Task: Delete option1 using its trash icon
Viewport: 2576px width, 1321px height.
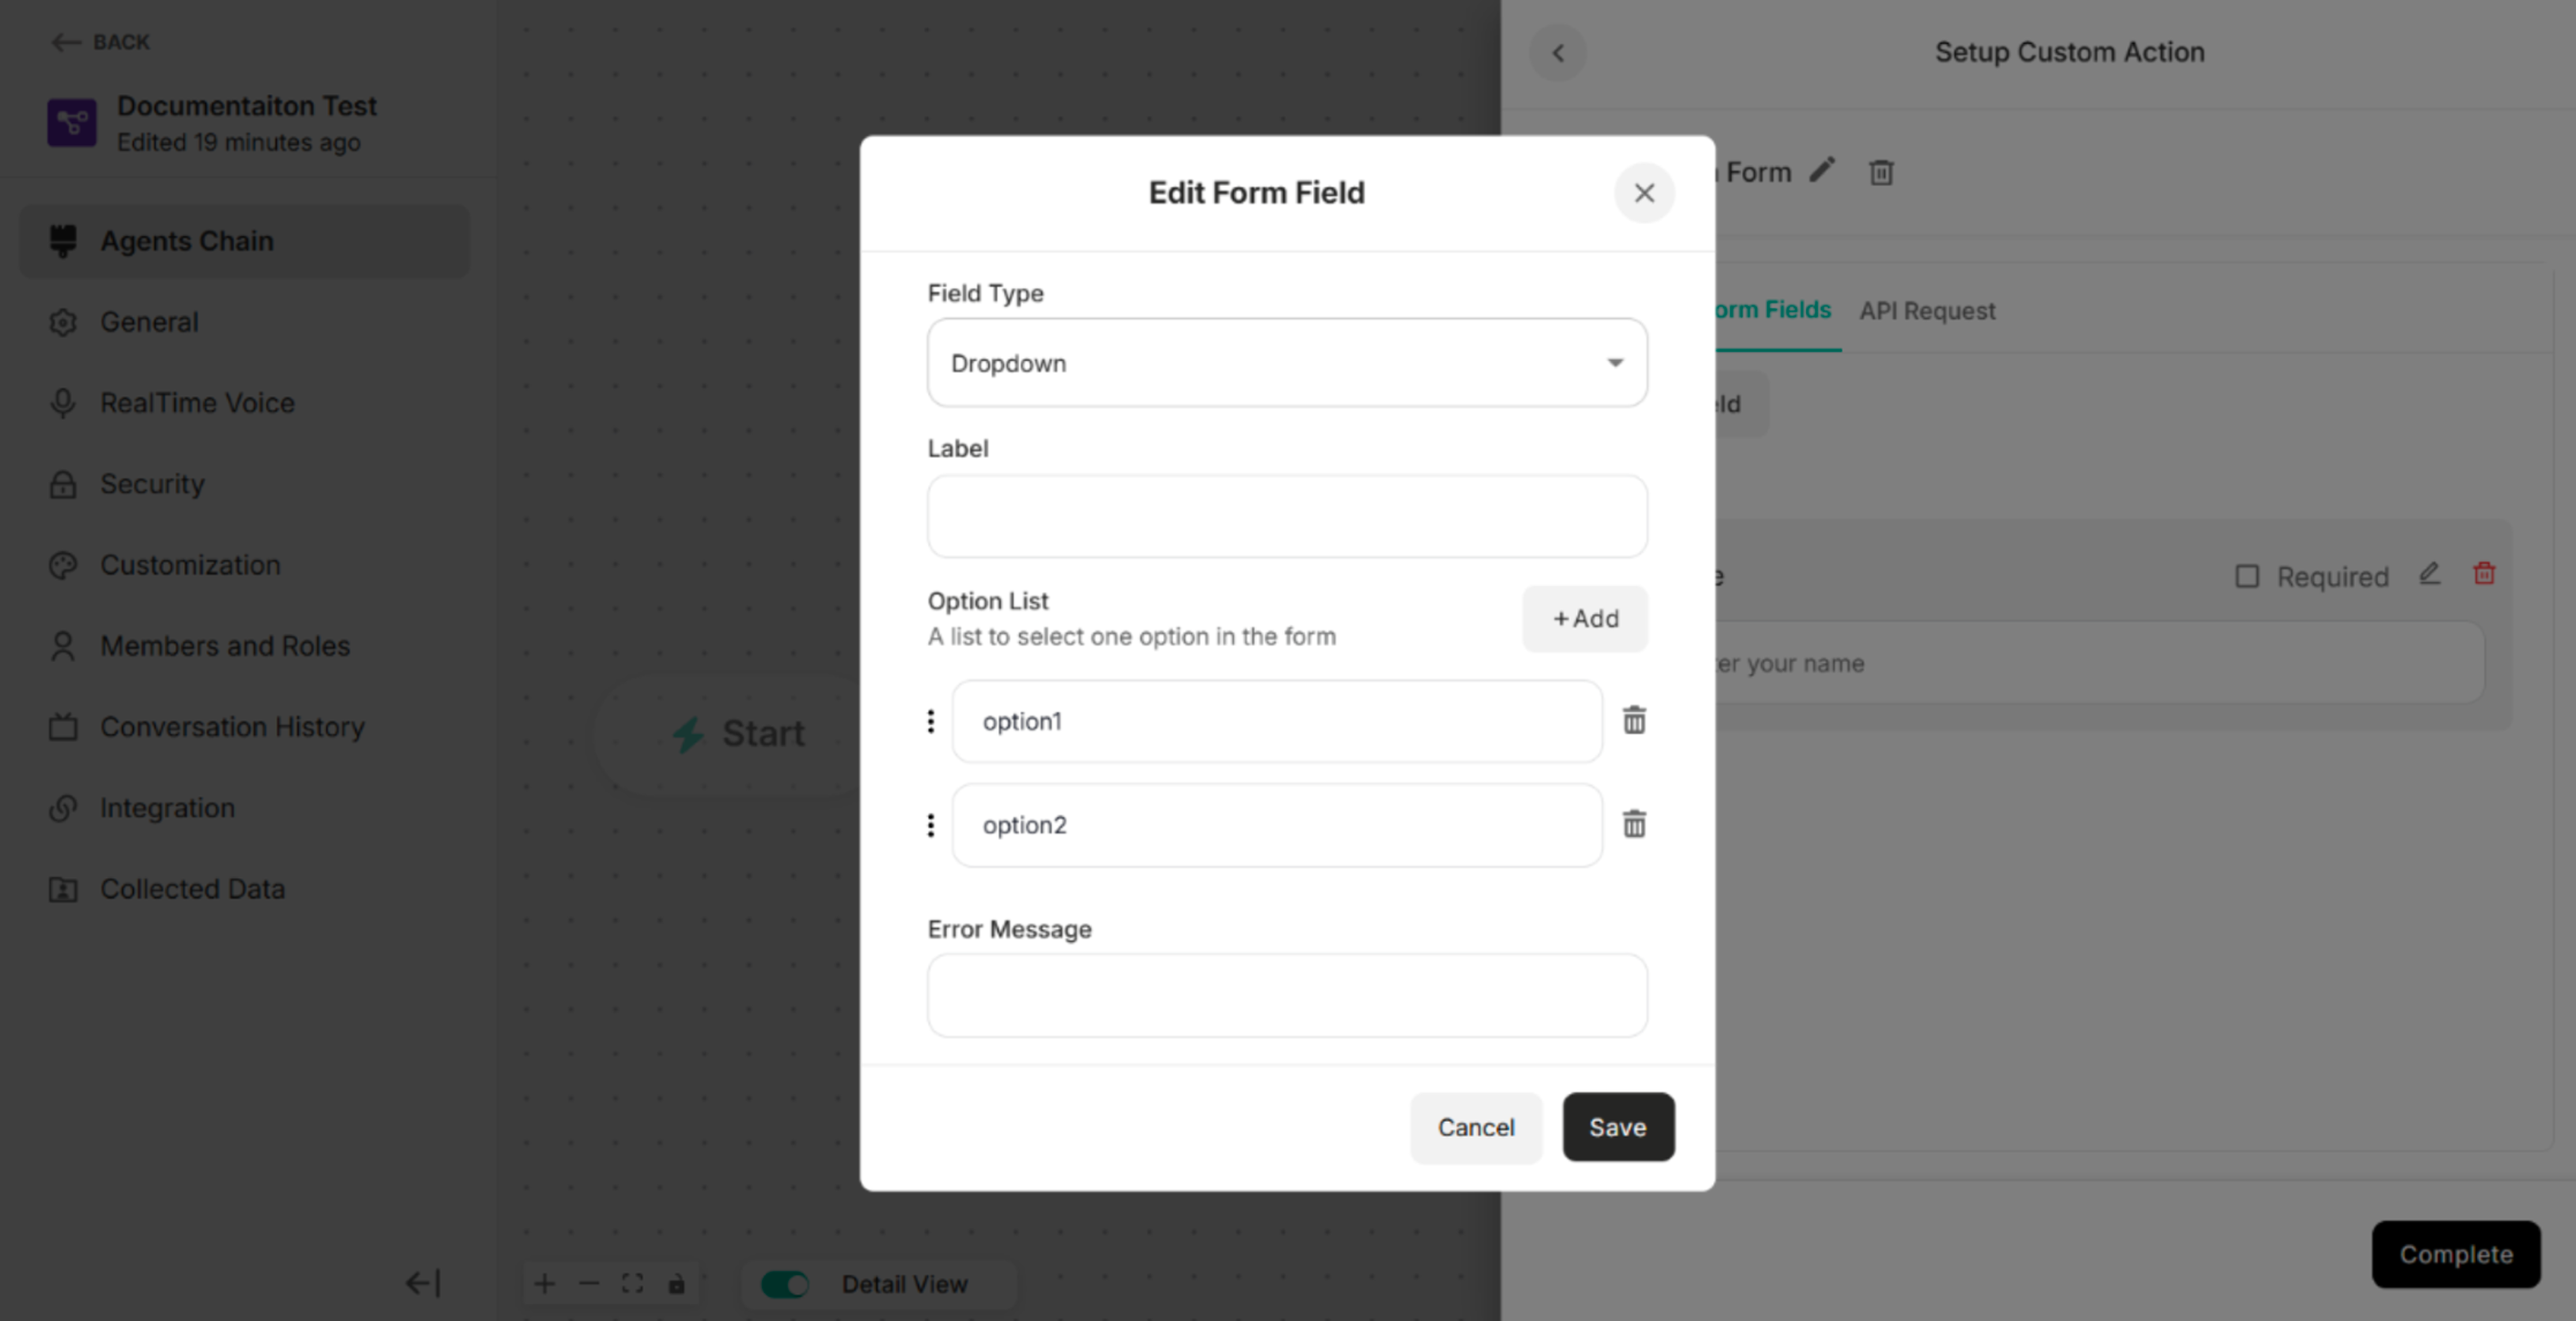Action: (1634, 720)
